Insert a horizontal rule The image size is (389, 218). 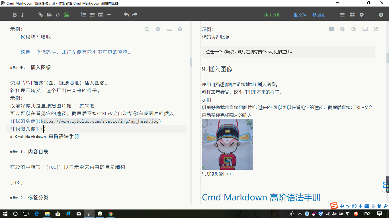(109, 15)
